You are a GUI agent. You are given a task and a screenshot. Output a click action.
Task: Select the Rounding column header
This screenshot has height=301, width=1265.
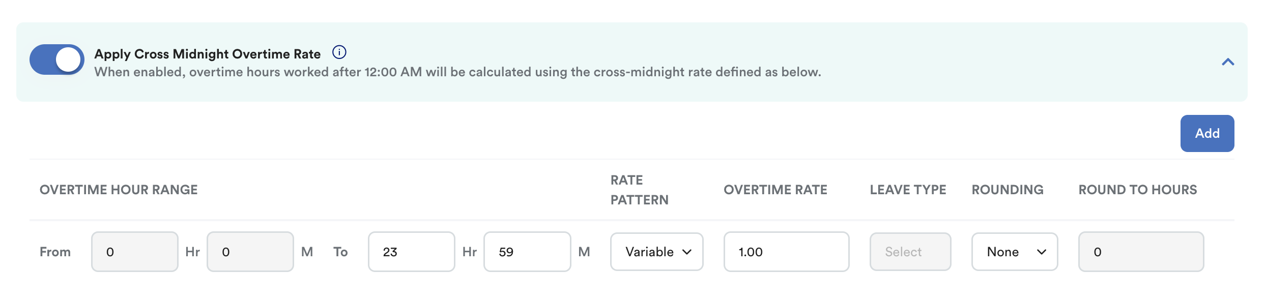(1008, 190)
